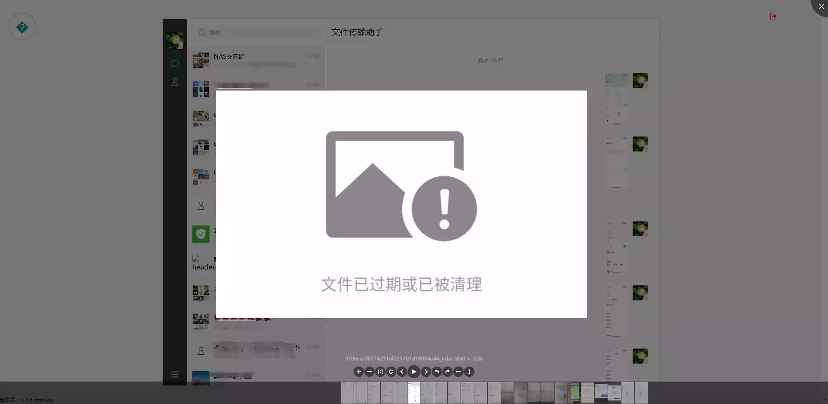Click the circular-arrow reset button in viewer toolbar
The image size is (828, 404).
click(x=391, y=372)
